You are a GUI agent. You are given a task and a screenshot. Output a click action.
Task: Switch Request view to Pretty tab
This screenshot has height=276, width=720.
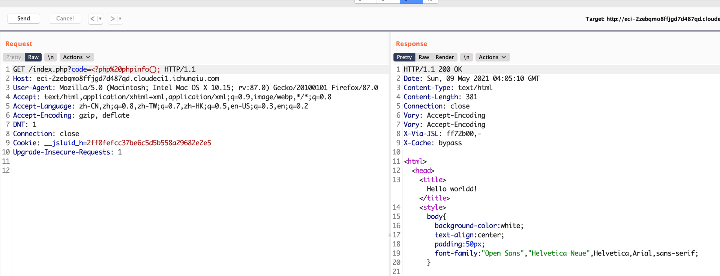(x=14, y=57)
